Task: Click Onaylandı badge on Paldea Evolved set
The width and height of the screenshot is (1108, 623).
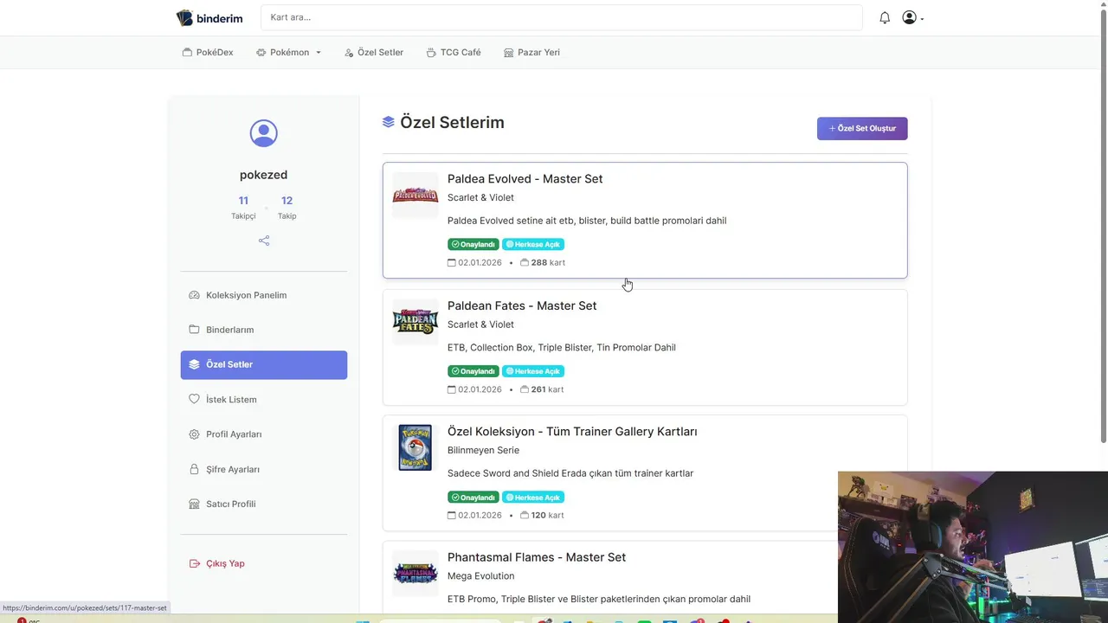Action: (x=473, y=244)
